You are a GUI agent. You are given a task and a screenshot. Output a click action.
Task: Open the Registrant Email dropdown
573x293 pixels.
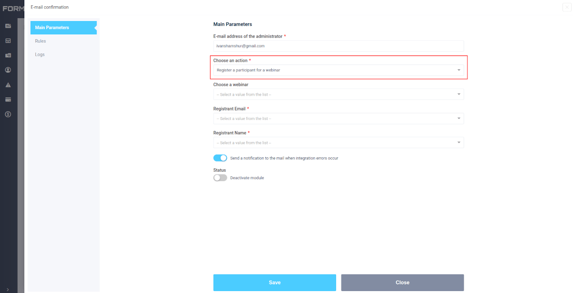(338, 119)
